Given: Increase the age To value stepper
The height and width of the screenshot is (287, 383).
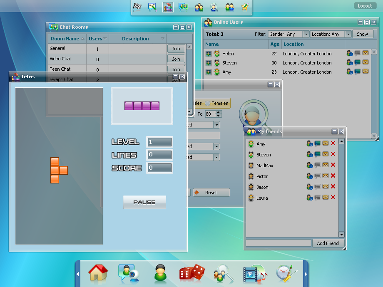Looking at the screenshot, I should click(x=219, y=112).
